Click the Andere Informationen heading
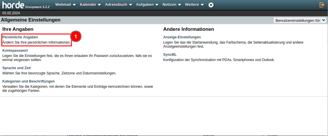Image resolution: width=328 pixels, height=136 pixels. click(188, 29)
